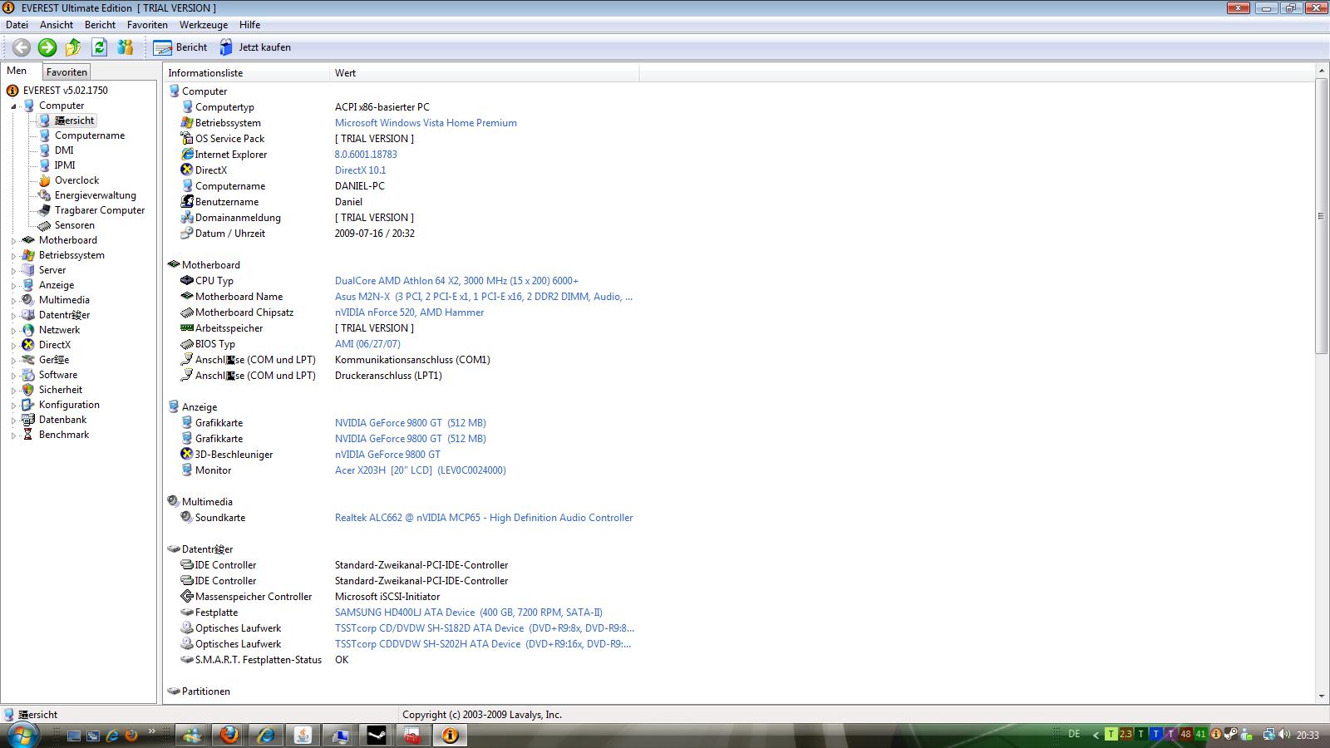Open the SAMSUNG HD400LJ ATA Device link
This screenshot has width=1330, height=748.
(469, 613)
